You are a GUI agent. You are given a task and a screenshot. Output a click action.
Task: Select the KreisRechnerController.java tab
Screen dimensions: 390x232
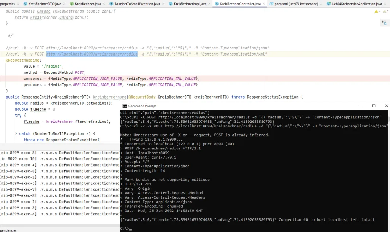click(240, 4)
